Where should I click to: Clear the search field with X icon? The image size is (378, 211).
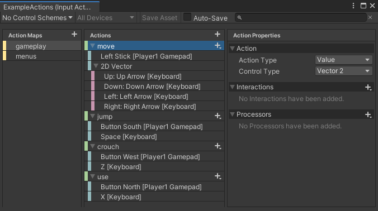pyautogui.click(x=370, y=17)
